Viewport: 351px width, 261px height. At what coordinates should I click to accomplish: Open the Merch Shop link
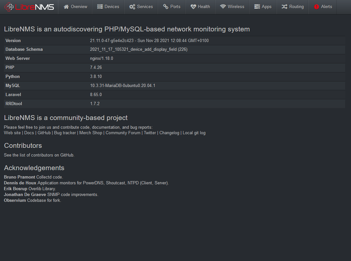click(x=91, y=133)
